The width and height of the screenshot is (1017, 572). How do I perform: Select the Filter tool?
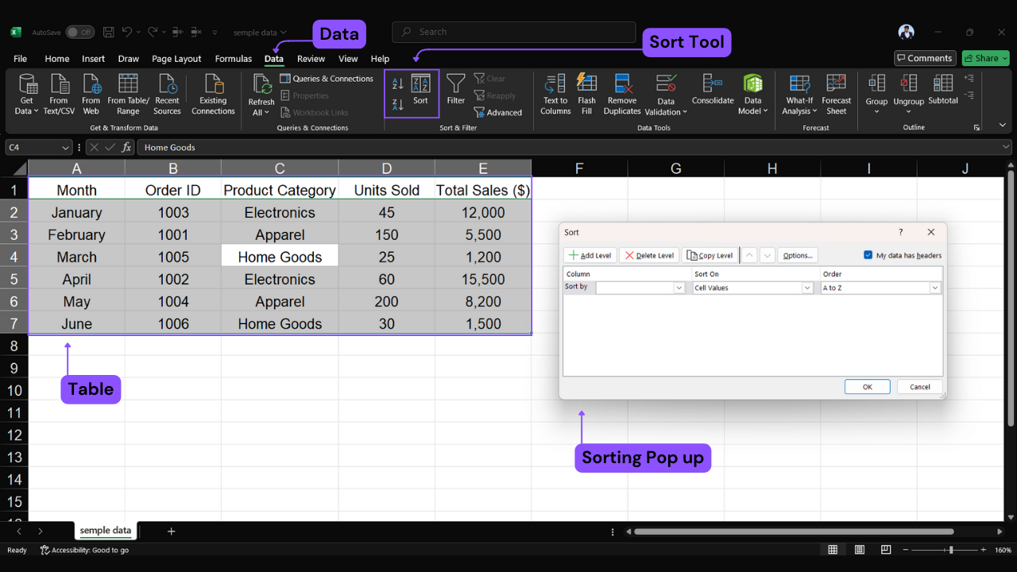pos(455,93)
